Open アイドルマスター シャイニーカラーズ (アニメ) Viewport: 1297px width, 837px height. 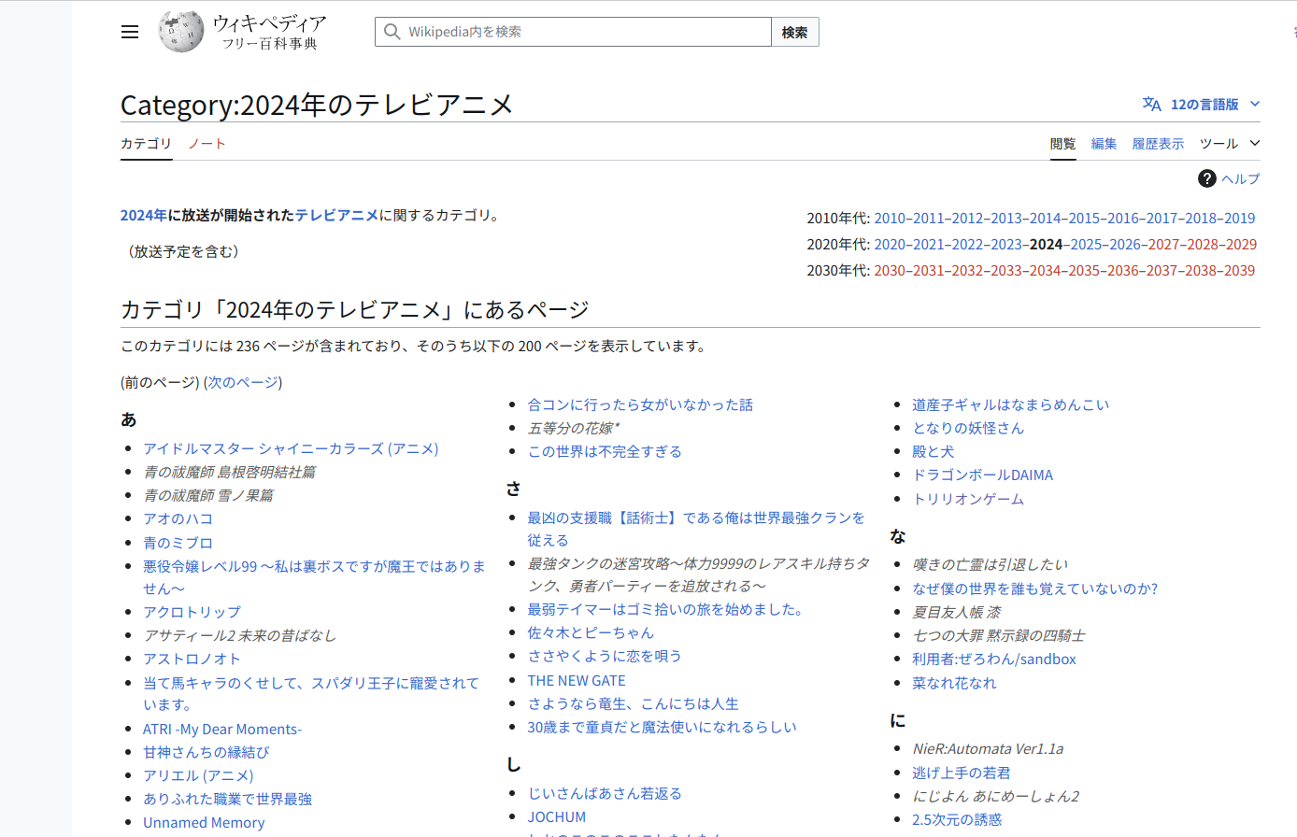(x=291, y=448)
